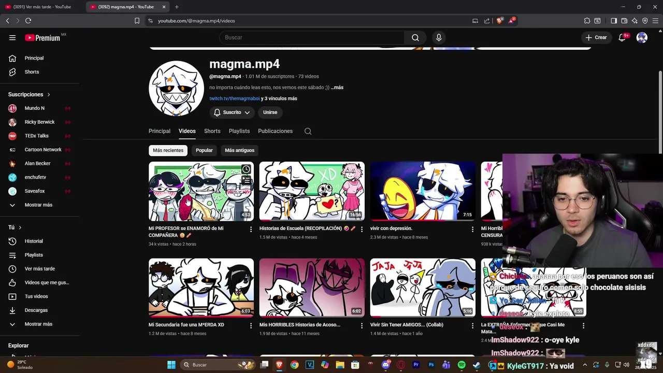Open new browser tab plus button
663x373 pixels.
click(x=177, y=7)
